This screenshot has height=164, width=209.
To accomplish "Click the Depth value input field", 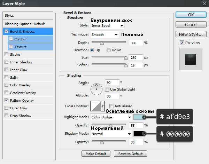I will (136, 43).
